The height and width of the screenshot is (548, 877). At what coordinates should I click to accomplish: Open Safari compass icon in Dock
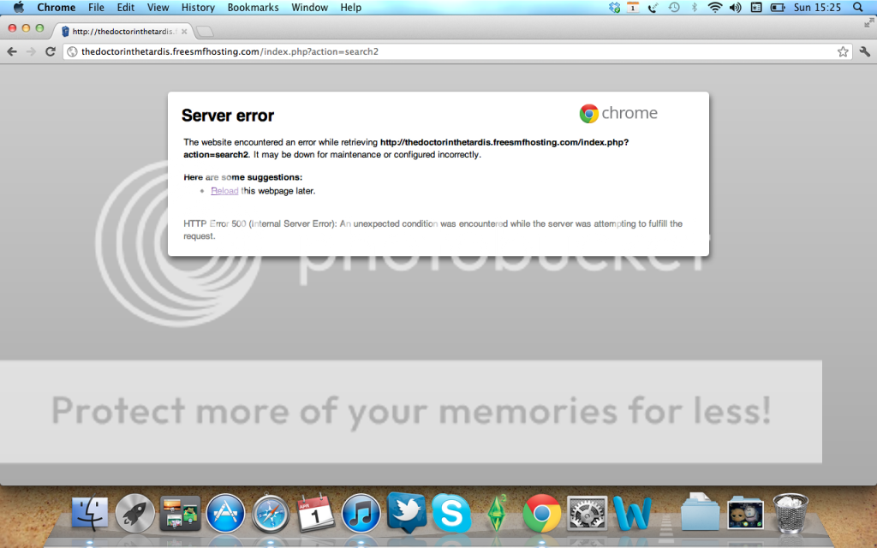(271, 514)
